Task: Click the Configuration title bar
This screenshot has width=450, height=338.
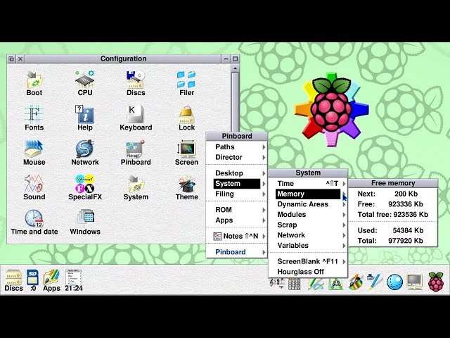Action: click(x=124, y=59)
